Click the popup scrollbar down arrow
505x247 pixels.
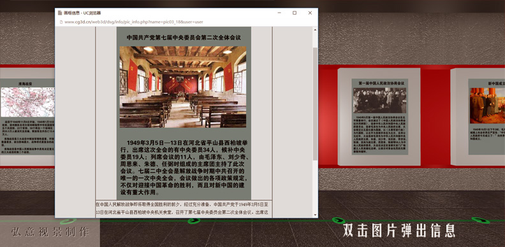tap(315, 215)
